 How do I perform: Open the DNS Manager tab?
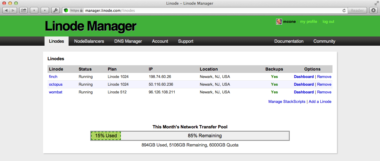click(128, 41)
